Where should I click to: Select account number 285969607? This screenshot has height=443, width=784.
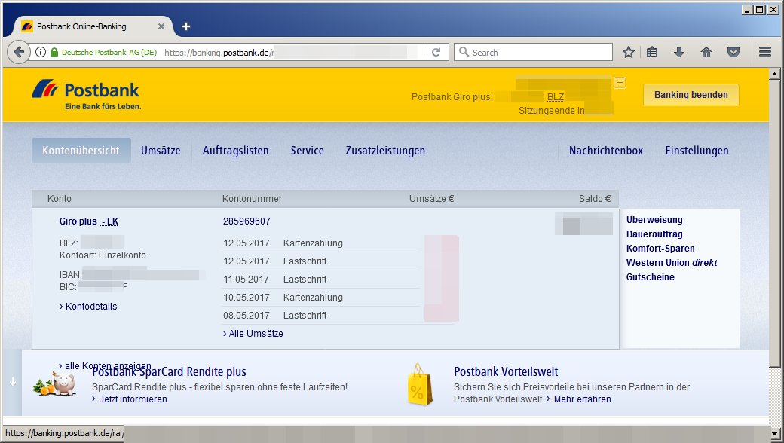tap(247, 221)
